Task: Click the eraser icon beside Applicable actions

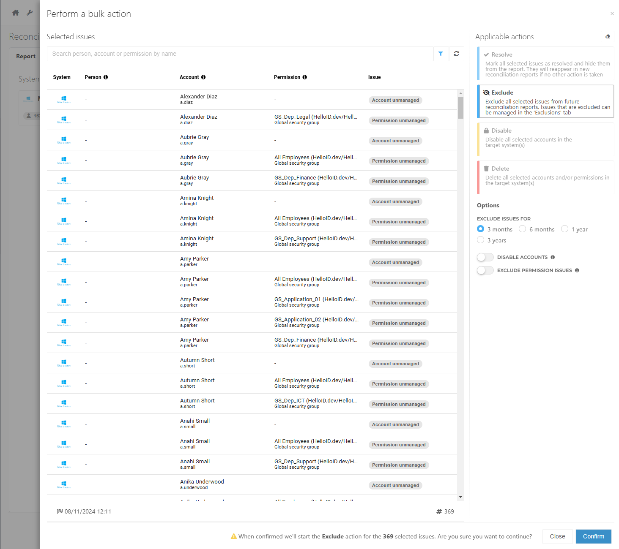Action: [x=608, y=36]
